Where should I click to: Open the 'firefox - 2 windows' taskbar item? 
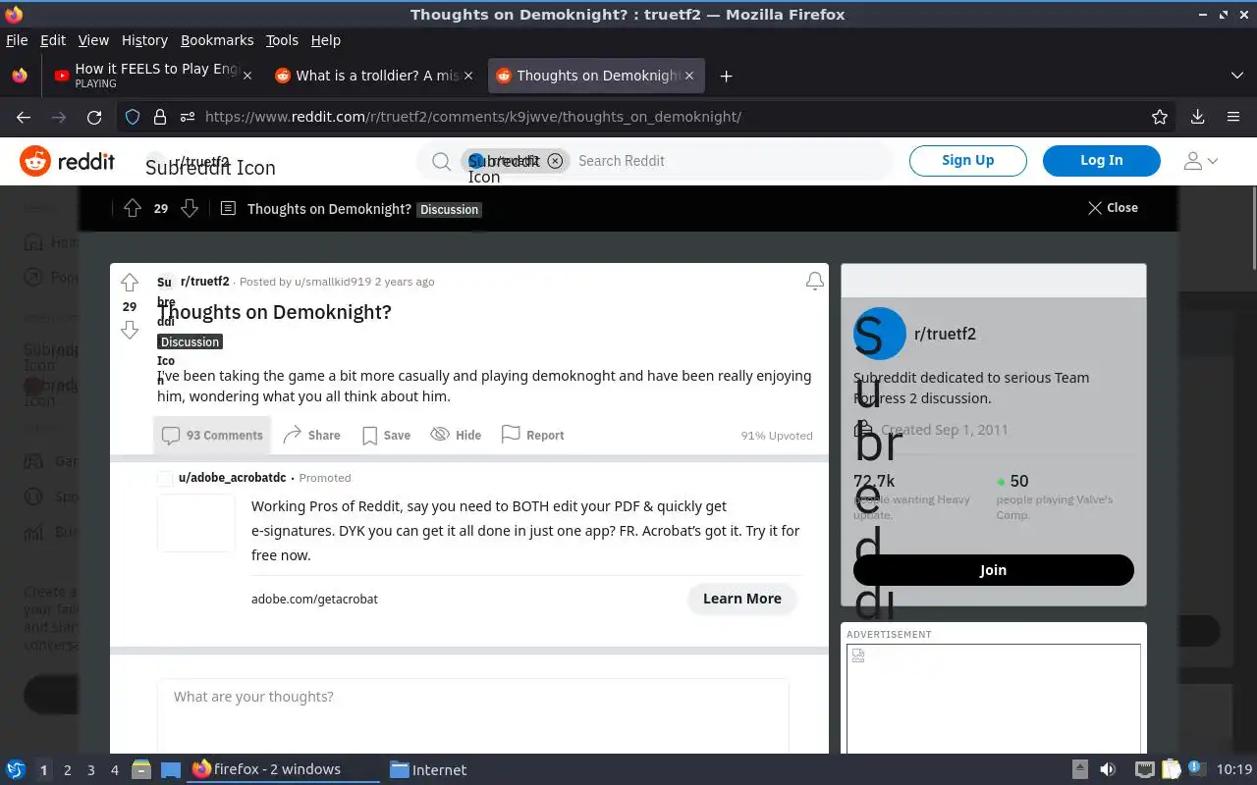(283, 770)
